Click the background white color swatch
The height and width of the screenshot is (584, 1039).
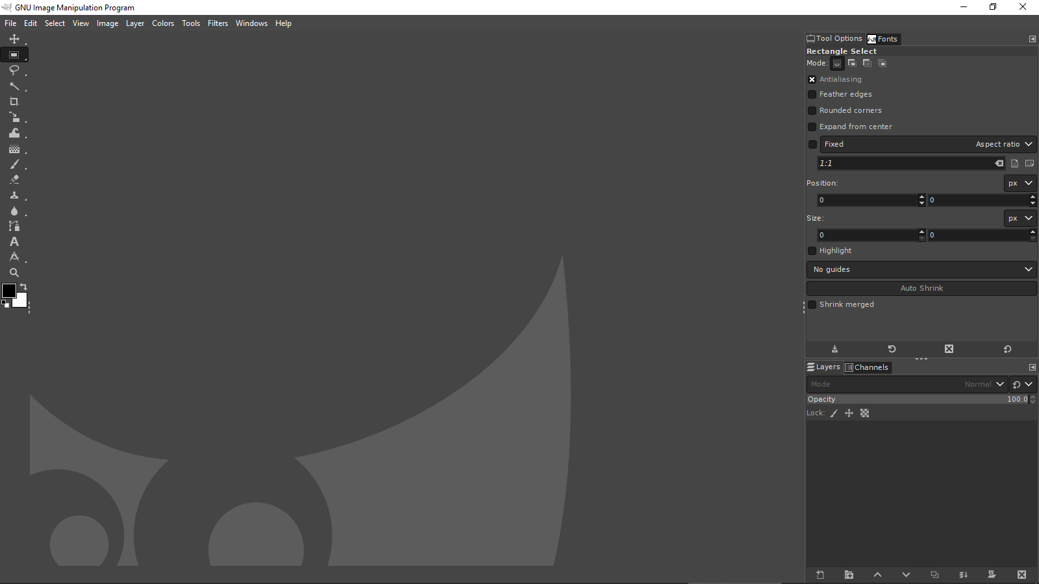(x=22, y=302)
